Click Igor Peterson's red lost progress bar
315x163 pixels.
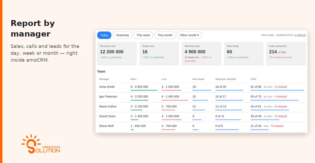(175, 100)
